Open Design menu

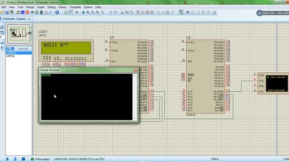click(30, 7)
